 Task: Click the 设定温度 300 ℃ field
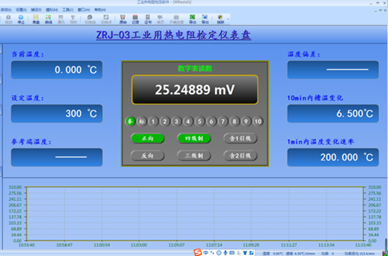pos(56,113)
